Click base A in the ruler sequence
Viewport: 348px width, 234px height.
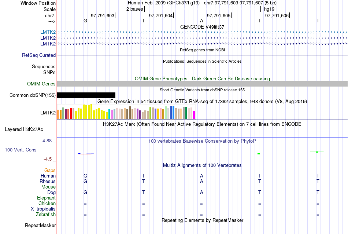(201, 21)
